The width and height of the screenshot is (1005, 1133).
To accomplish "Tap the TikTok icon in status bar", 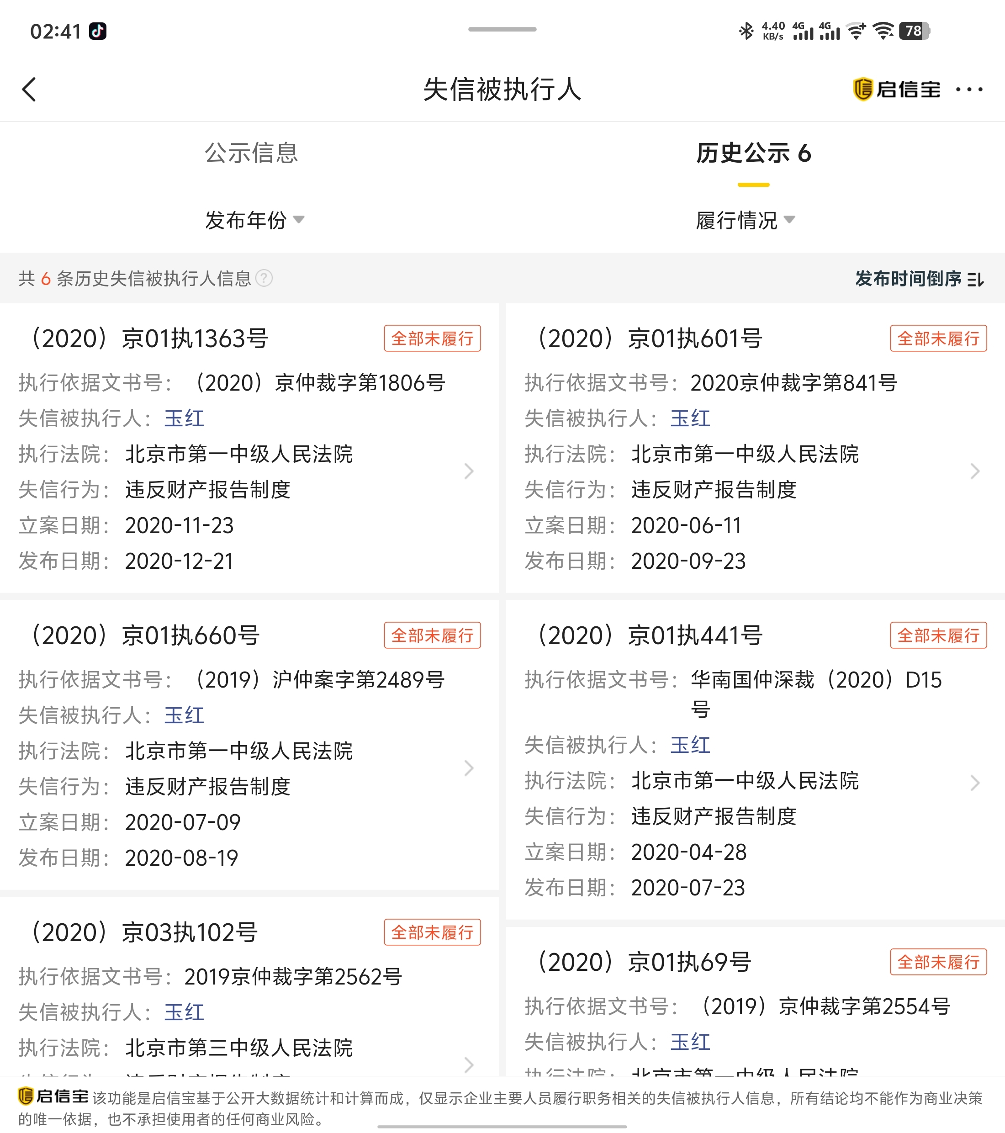I will click(x=98, y=31).
